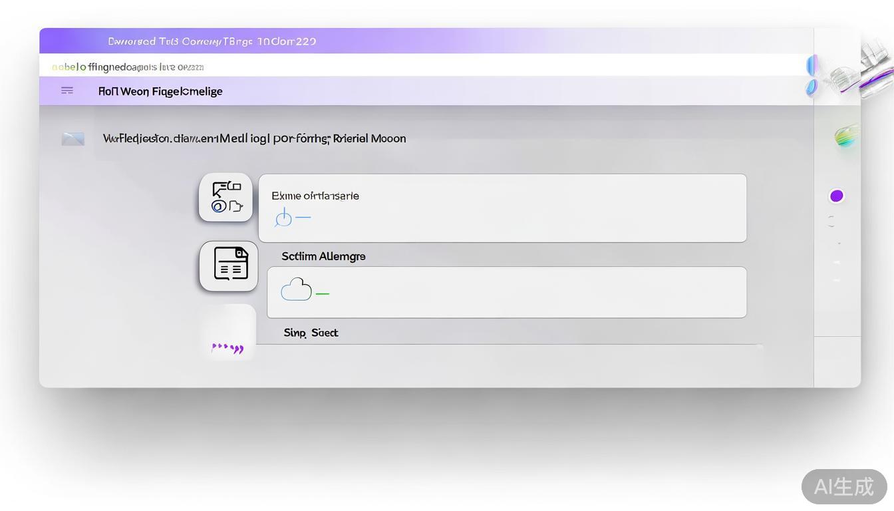Toggle the green dash beside the cloud
This screenshot has width=894, height=511.
(x=323, y=293)
